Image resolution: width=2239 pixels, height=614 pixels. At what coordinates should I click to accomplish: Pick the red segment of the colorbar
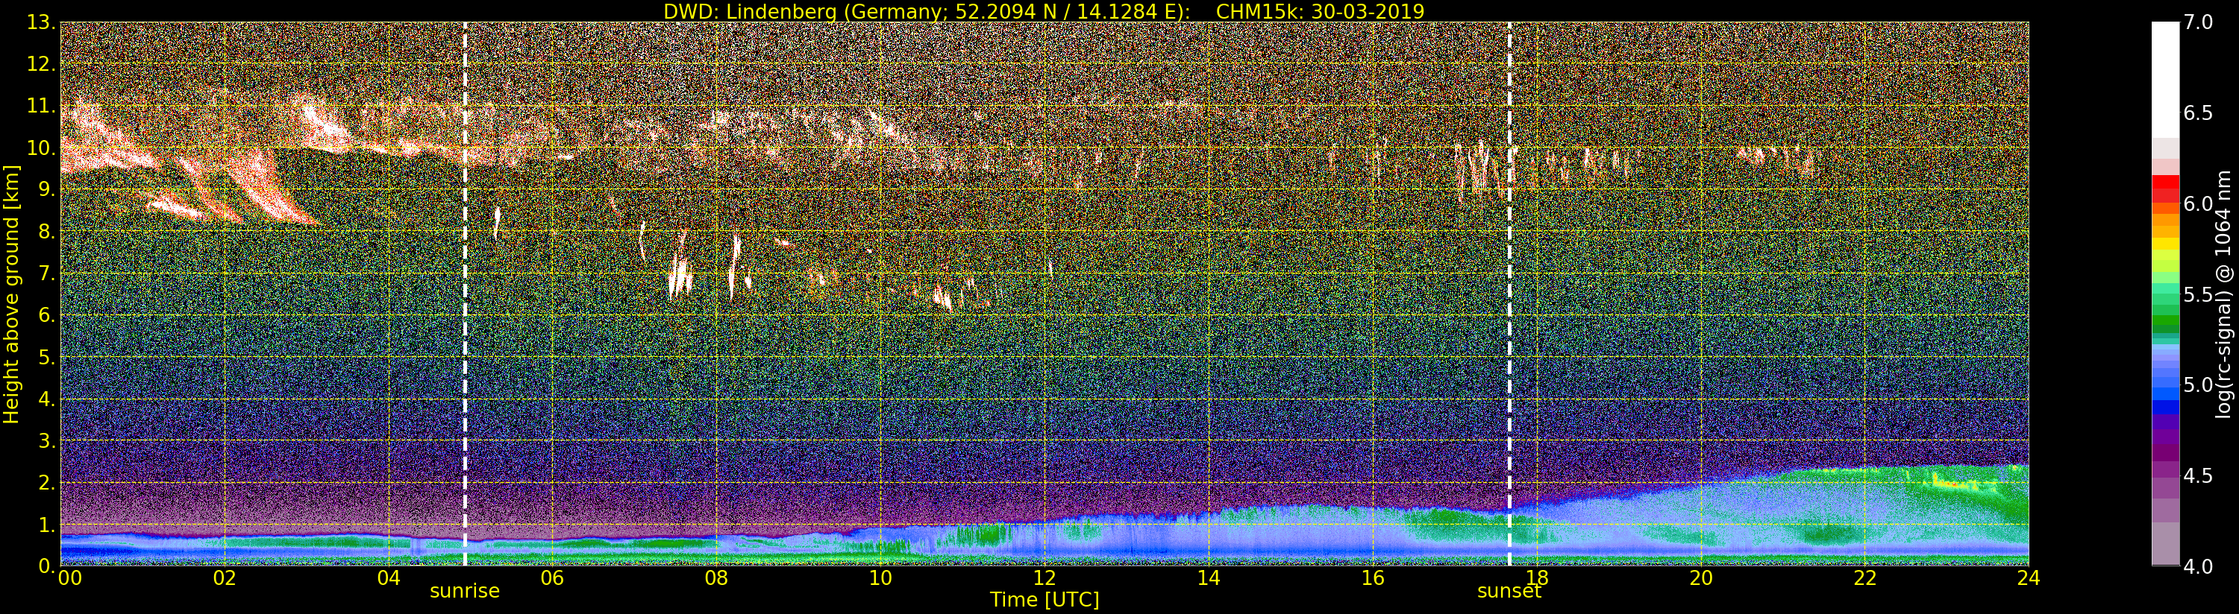pyautogui.click(x=2165, y=183)
